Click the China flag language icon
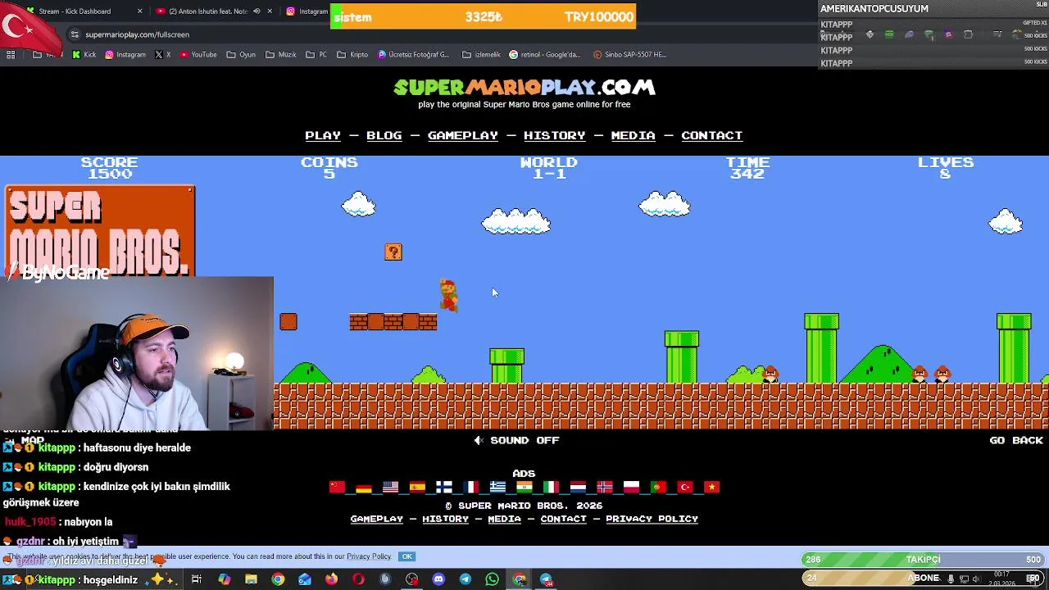The height and width of the screenshot is (590, 1049). (337, 487)
